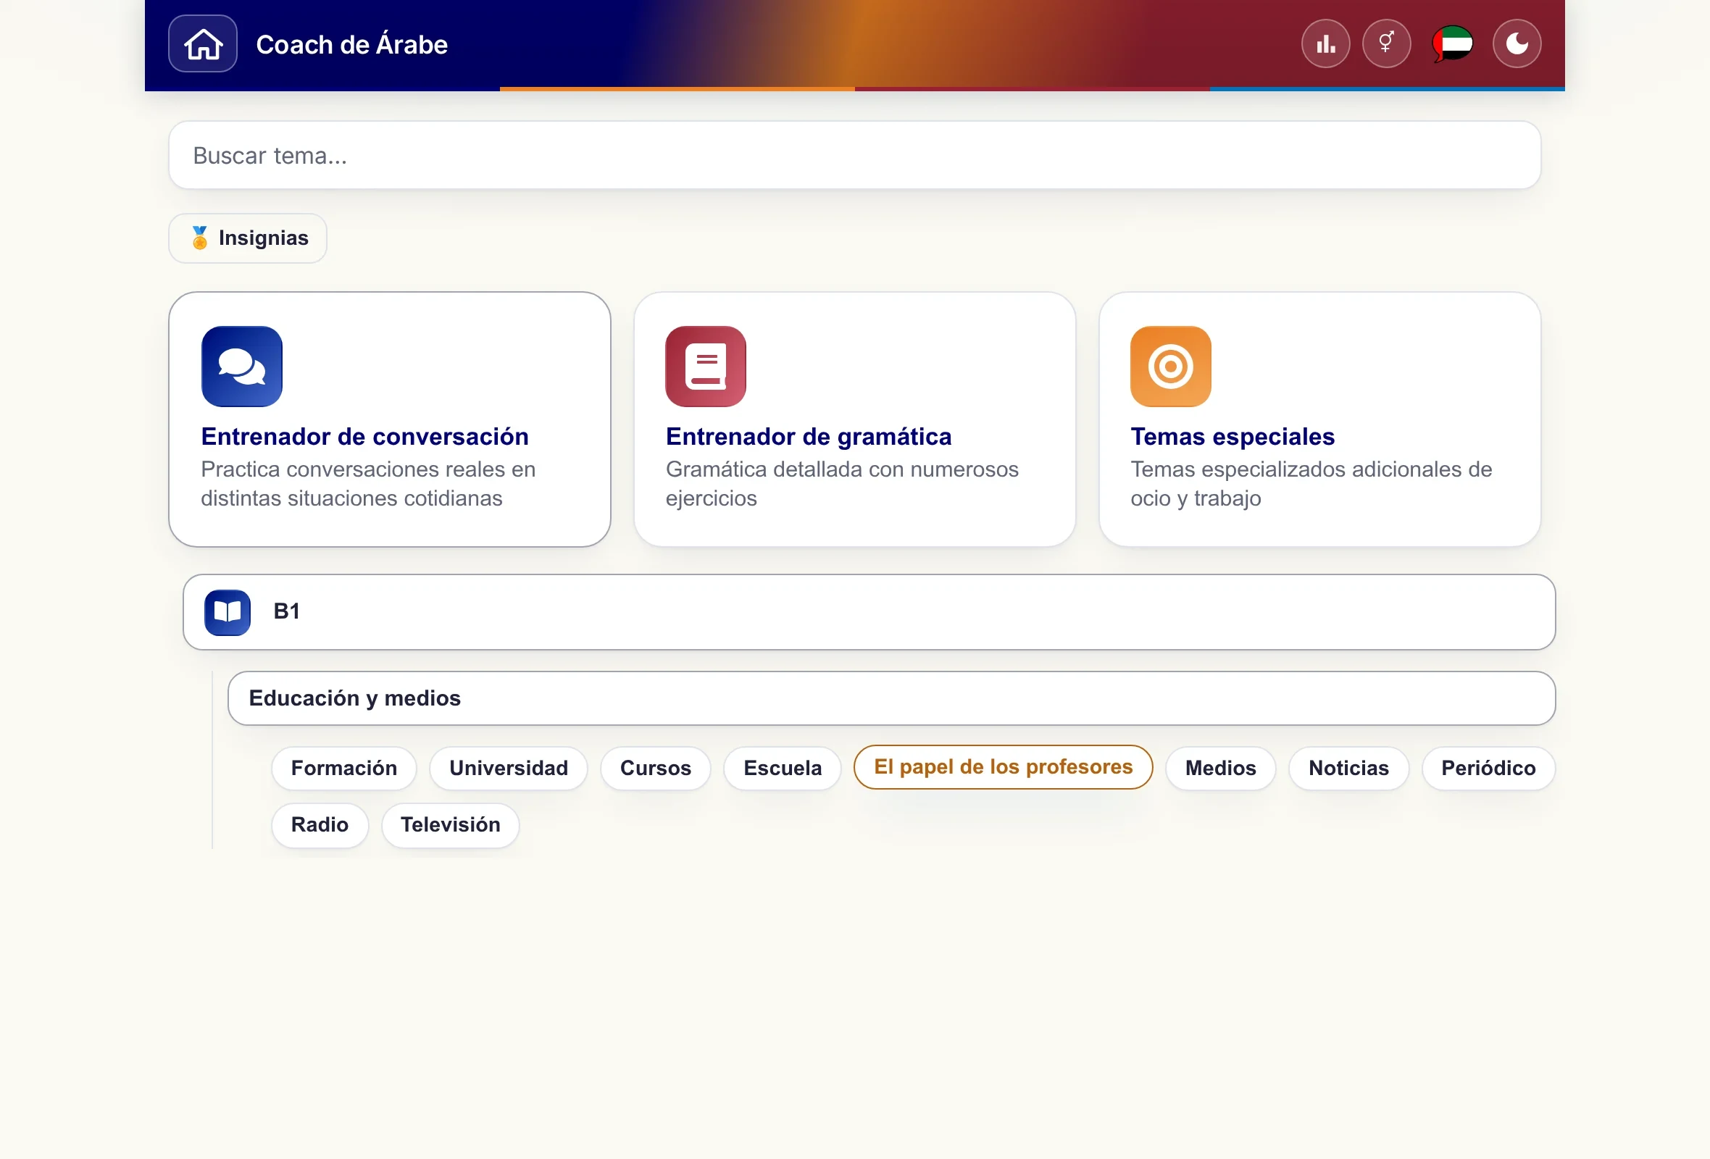The image size is (1710, 1159).
Task: Click 'Practica conversaciones reales' description text
Action: click(368, 484)
